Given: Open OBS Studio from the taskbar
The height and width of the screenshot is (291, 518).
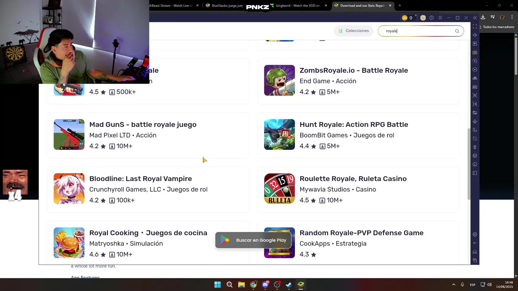Looking at the screenshot, I should click(x=277, y=285).
